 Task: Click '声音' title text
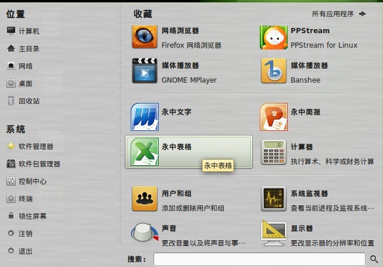tap(169, 229)
